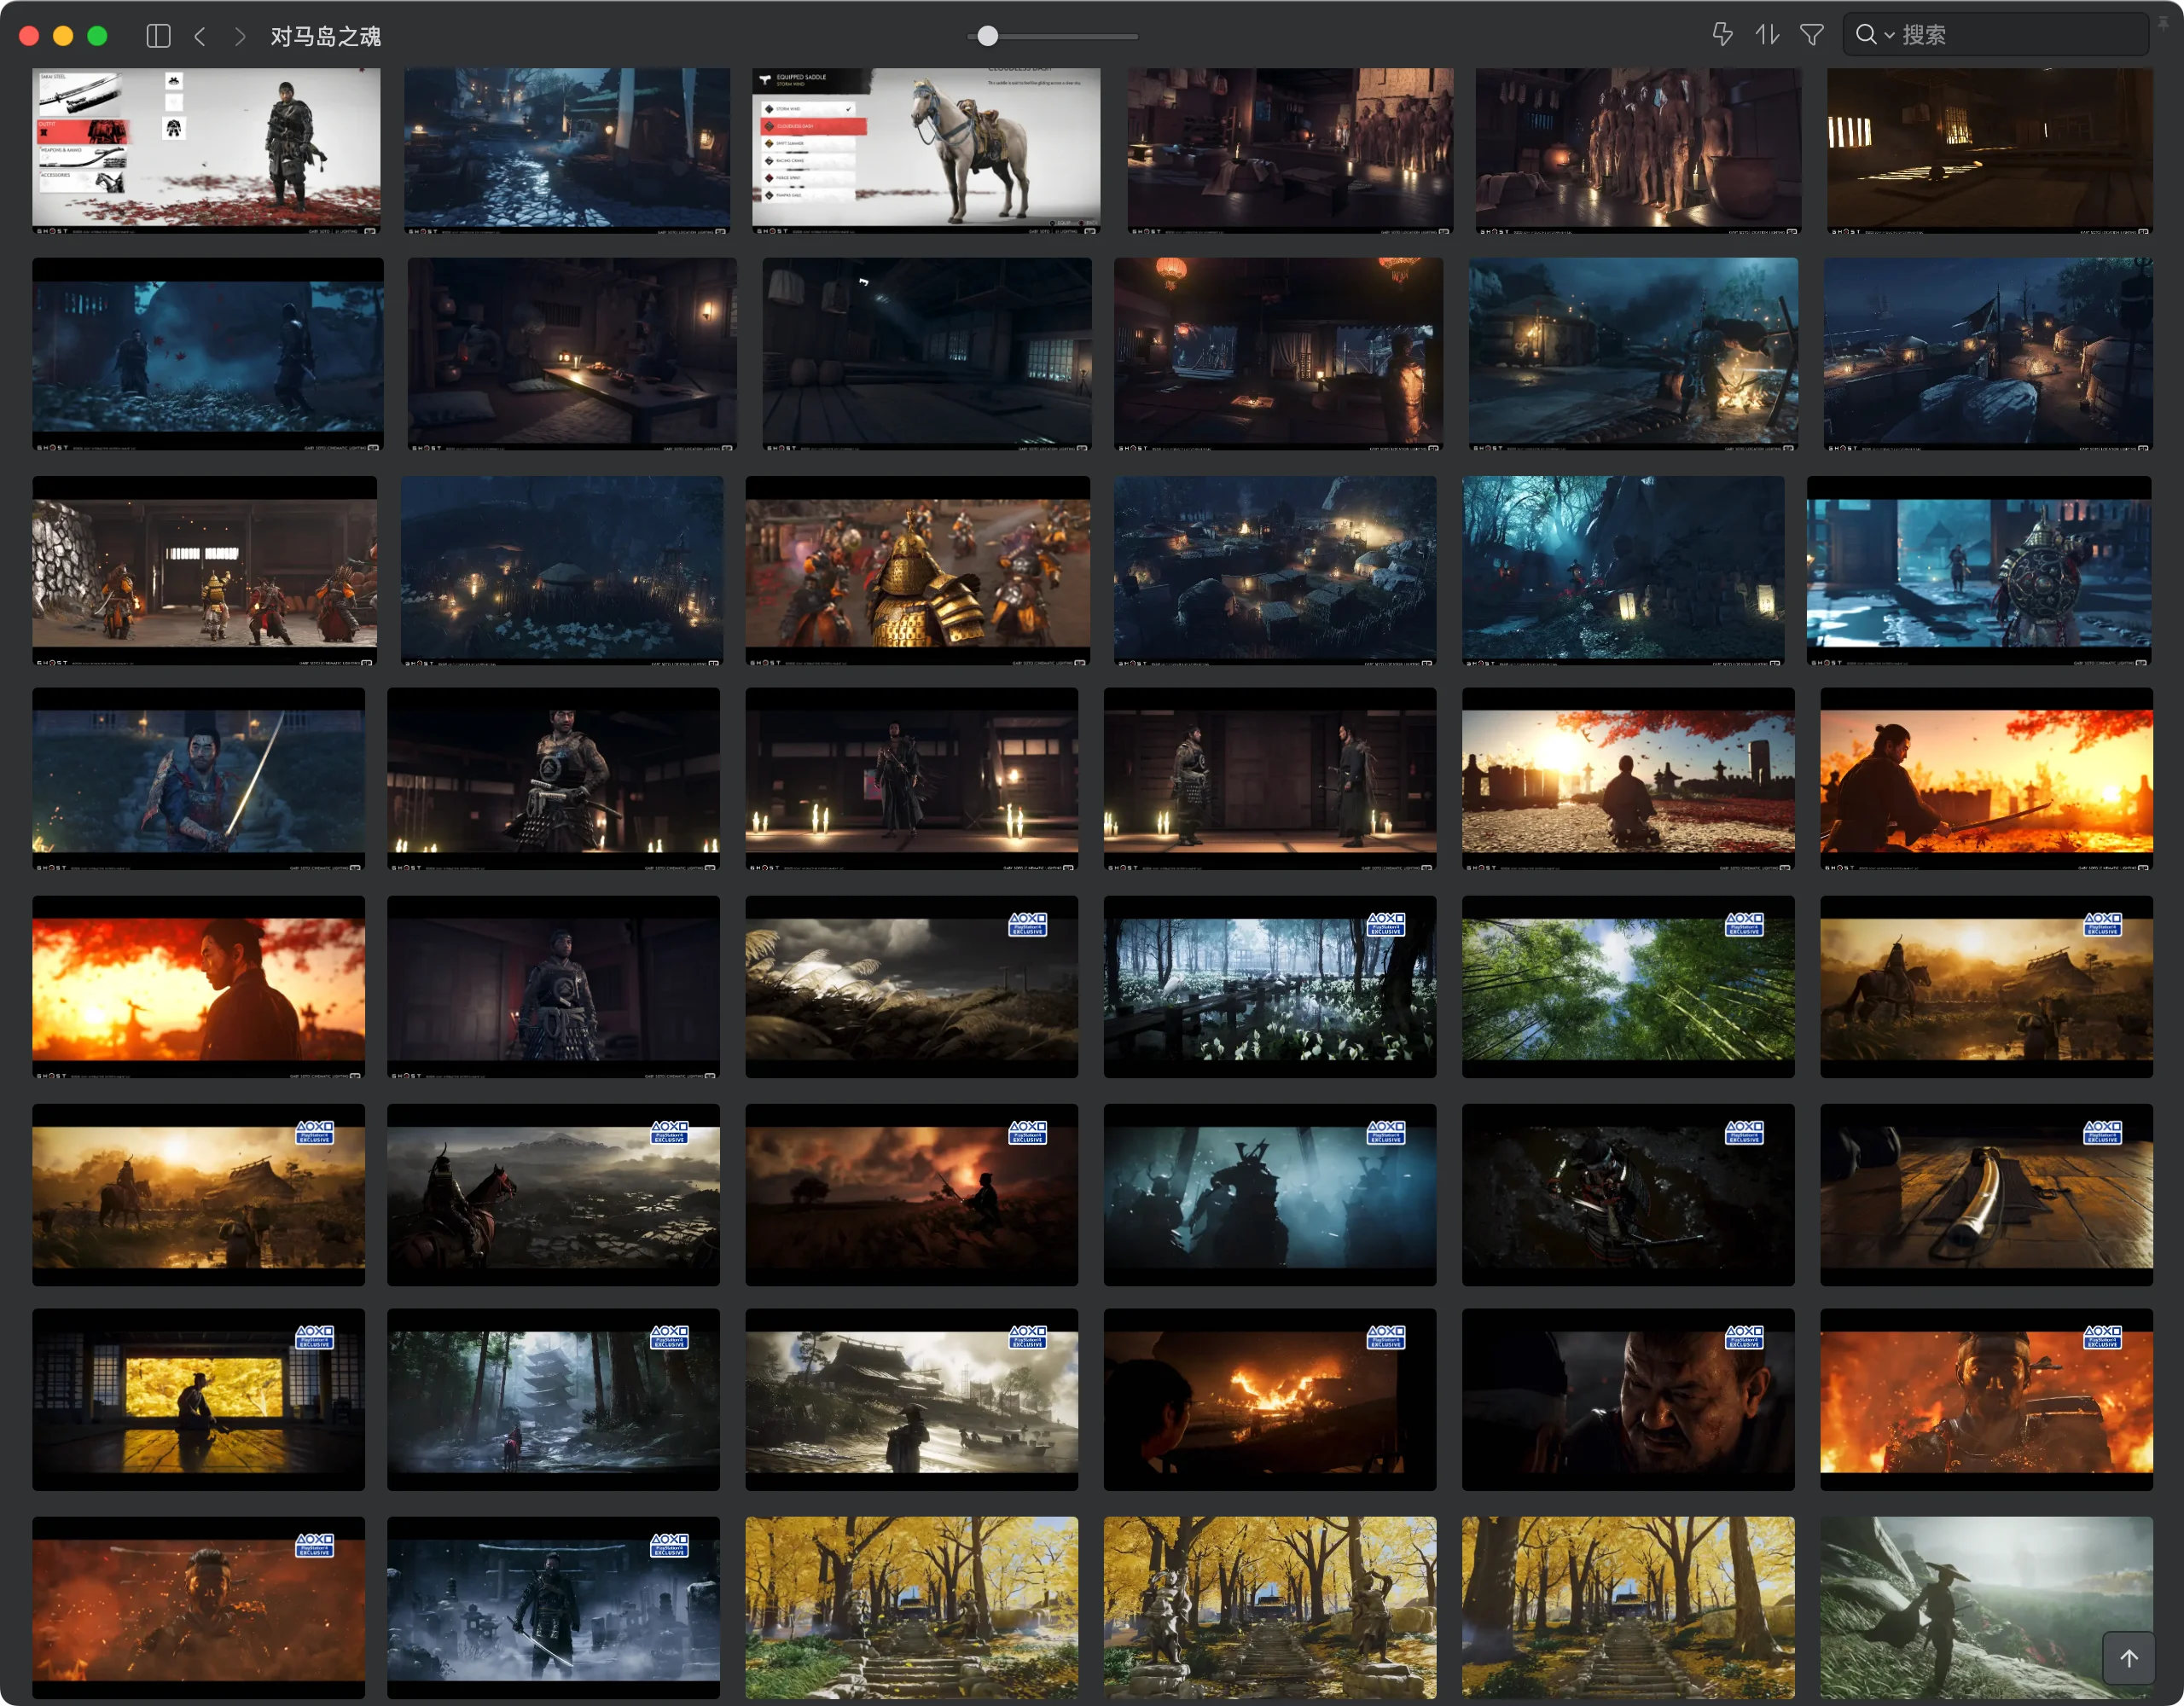This screenshot has width=2184, height=1706.
Task: Open the silhouette duel at red sunset
Action: click(x=911, y=1195)
